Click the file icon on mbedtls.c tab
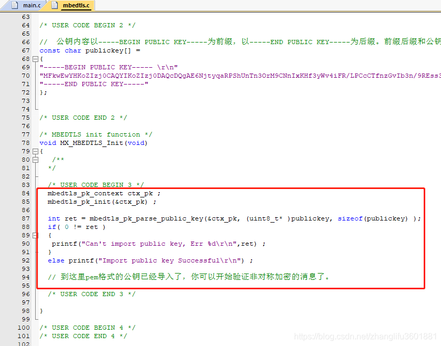441x346 pixels. click(55, 5)
